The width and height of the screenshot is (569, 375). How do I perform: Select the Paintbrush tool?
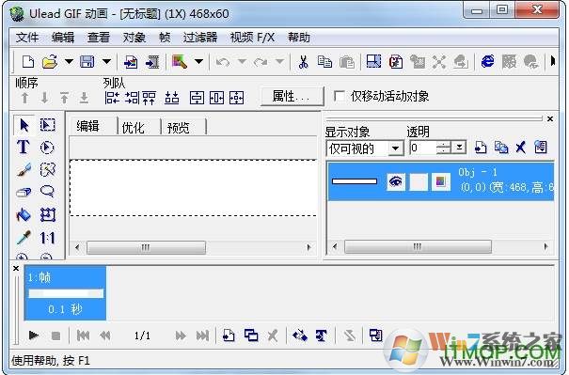pyautogui.click(x=24, y=170)
